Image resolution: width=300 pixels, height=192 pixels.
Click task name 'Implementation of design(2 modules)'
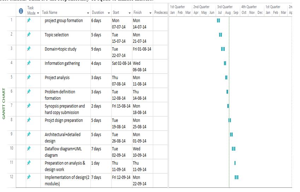(67, 180)
